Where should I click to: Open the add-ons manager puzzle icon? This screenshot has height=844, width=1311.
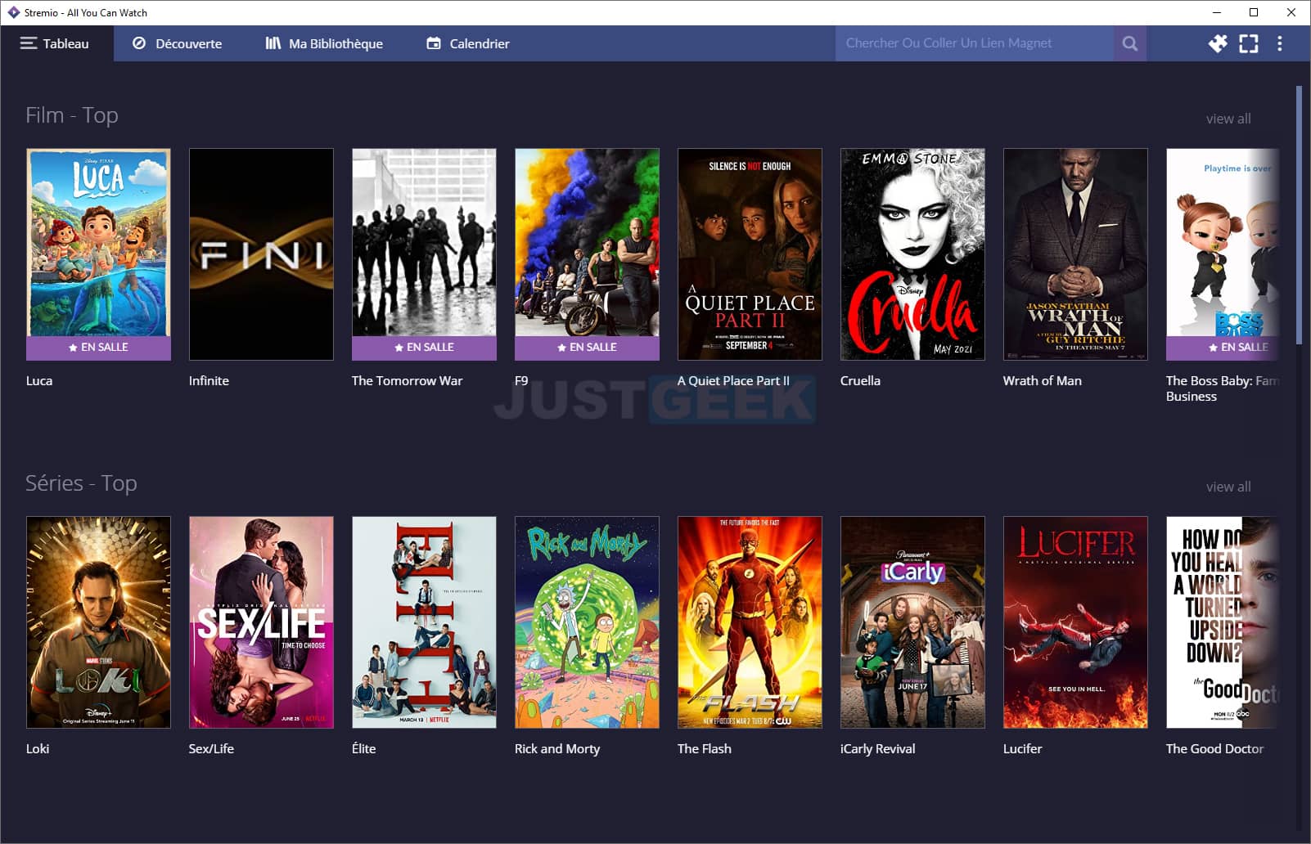tap(1218, 43)
